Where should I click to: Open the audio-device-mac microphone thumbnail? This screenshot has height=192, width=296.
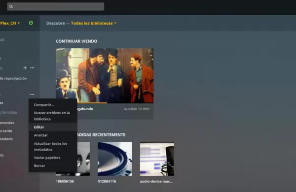pos(157,159)
